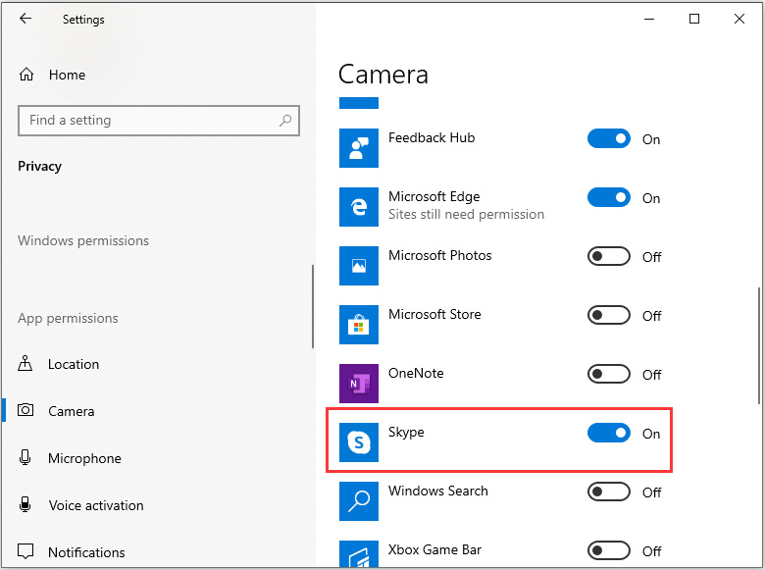Click the search magnifier in Find a setting
This screenshot has height=570, width=765.
(285, 121)
